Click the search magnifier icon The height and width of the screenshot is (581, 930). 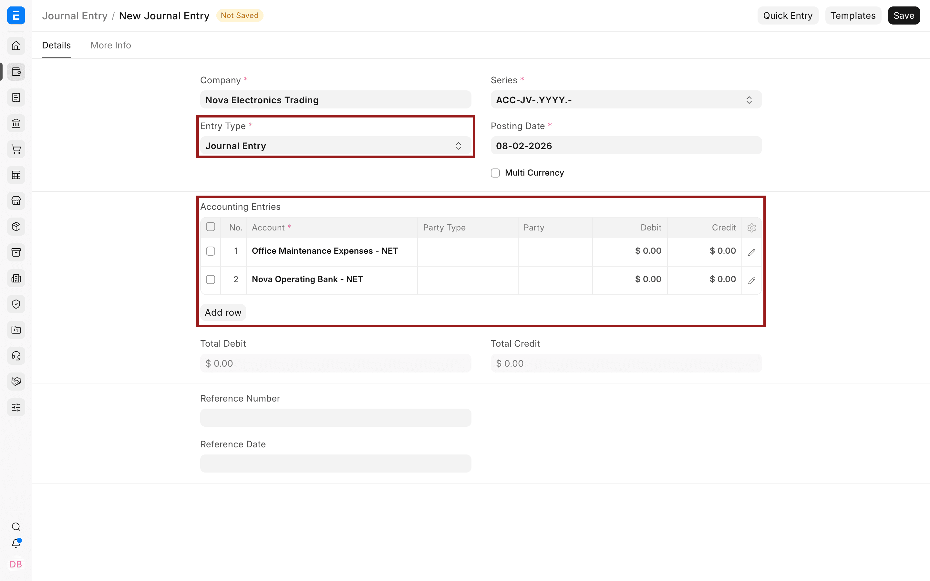[16, 526]
